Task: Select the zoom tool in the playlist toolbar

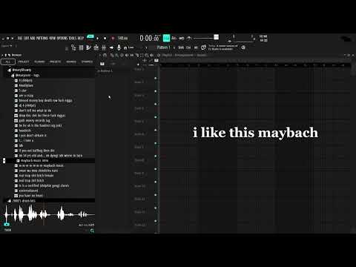Action: pos(147,55)
